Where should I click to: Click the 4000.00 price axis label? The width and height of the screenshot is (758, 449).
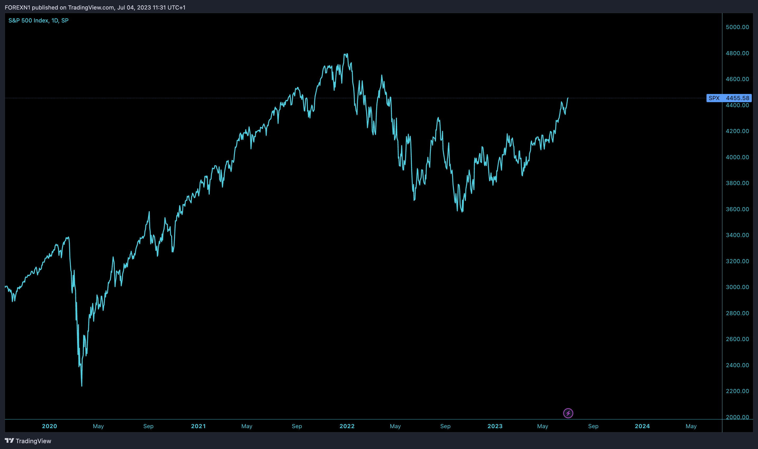[737, 157]
